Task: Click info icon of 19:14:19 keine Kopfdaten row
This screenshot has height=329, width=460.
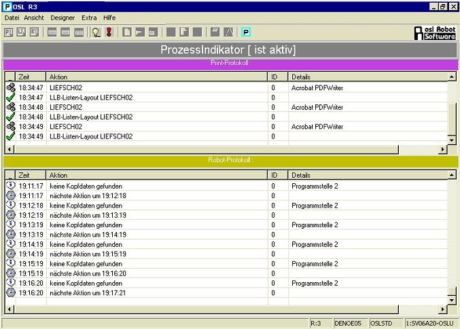Action: [11, 244]
